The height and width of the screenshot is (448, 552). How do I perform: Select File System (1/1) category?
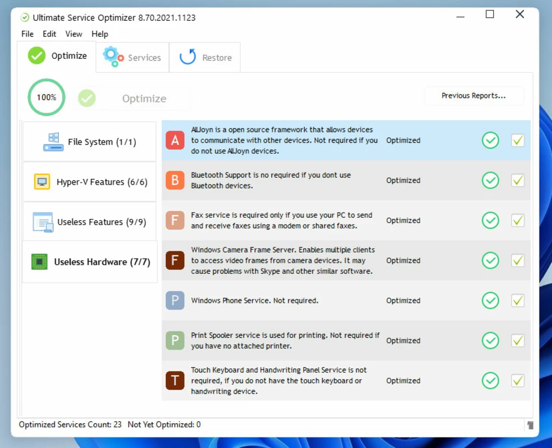(90, 142)
